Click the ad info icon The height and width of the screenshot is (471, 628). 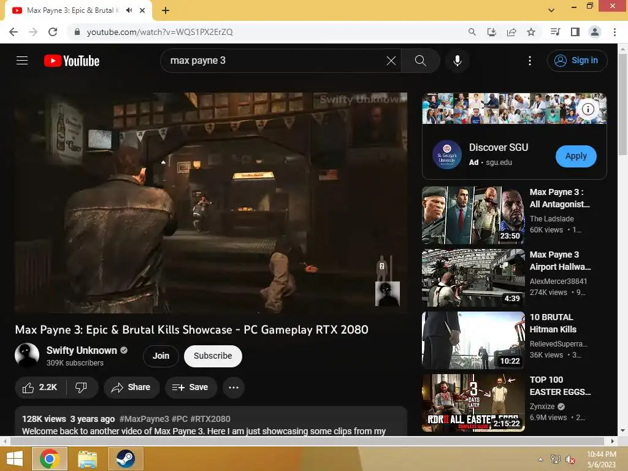point(588,109)
